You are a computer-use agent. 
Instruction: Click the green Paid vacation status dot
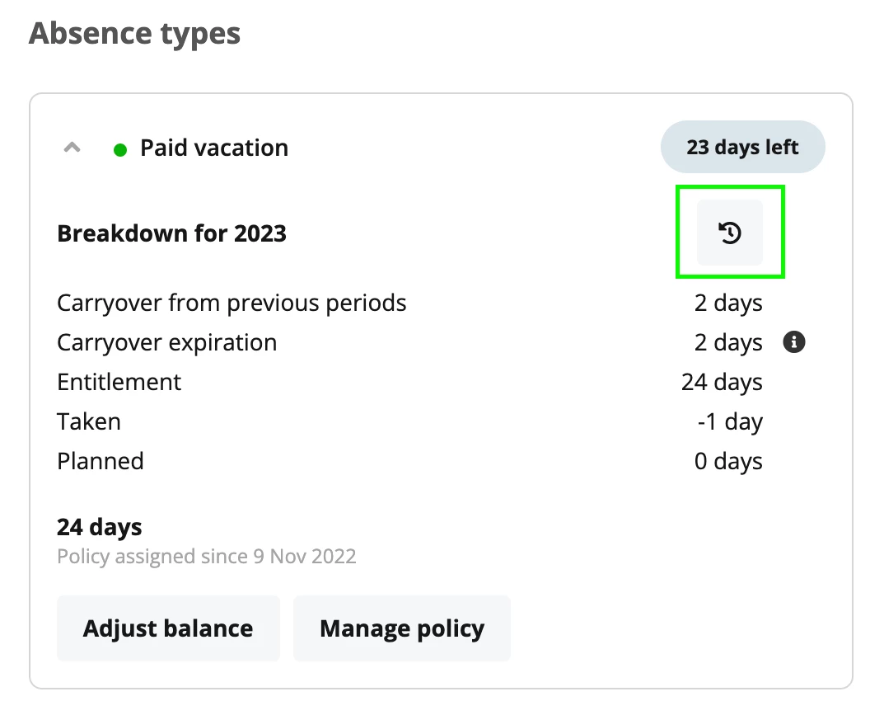coord(119,150)
